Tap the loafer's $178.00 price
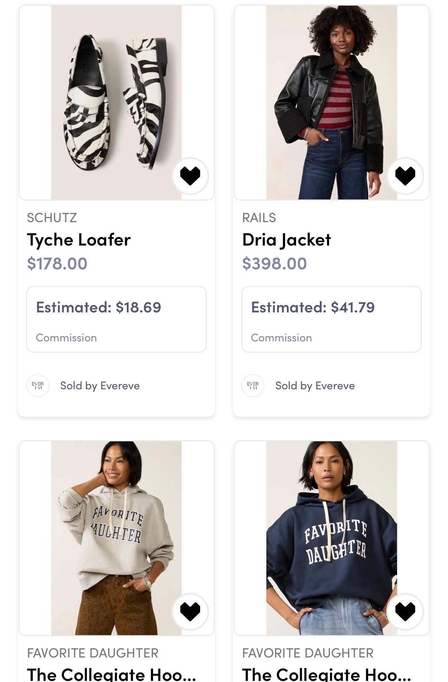 [x=57, y=264]
